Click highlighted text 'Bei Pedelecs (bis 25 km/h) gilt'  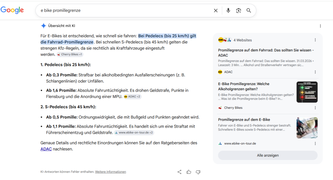click(167, 36)
